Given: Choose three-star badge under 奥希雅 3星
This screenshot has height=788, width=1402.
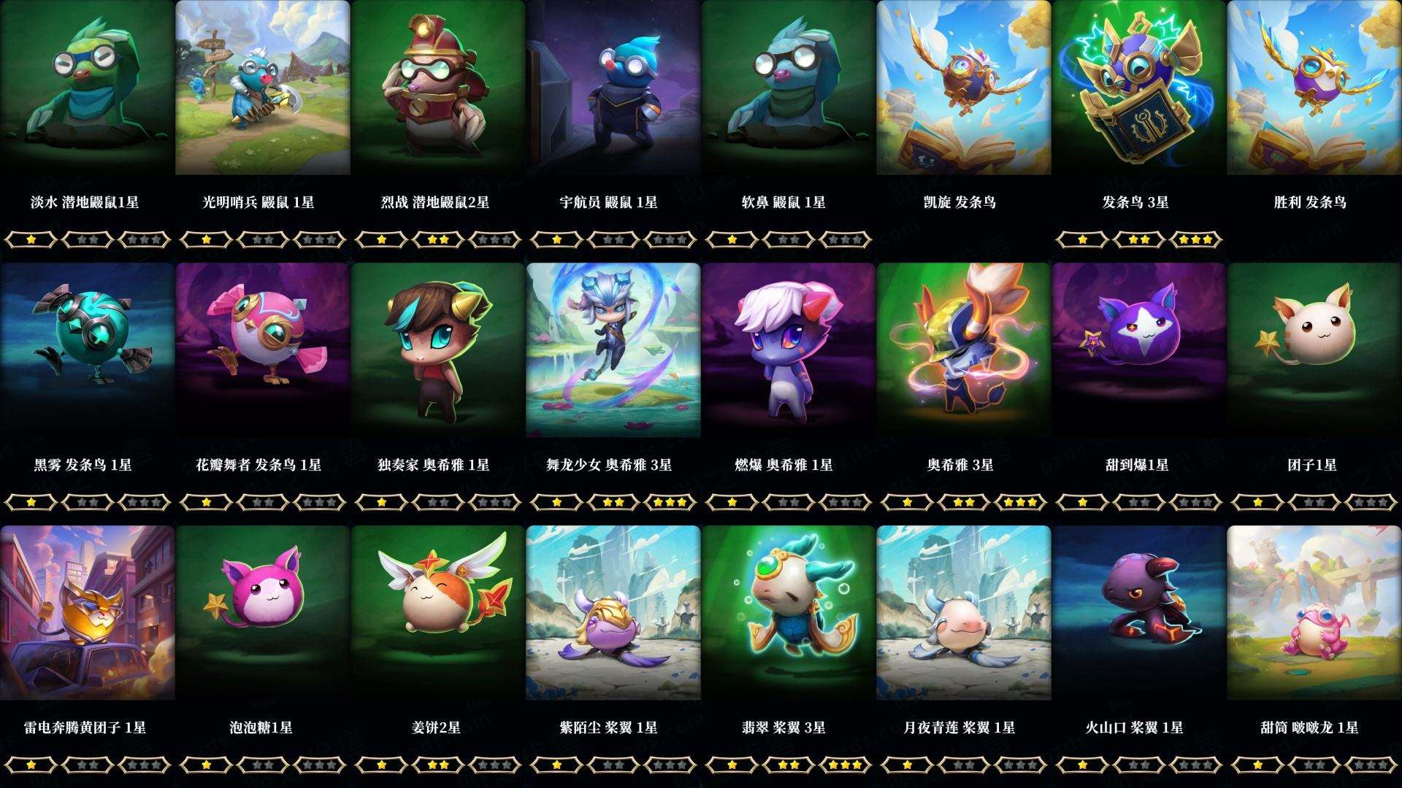Looking at the screenshot, I should tap(1021, 502).
